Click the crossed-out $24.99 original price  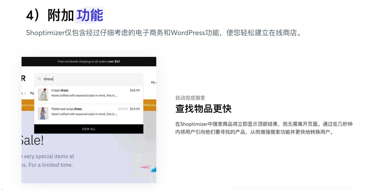coord(123,109)
